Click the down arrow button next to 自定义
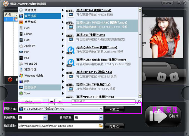Viewport: 189px width, 136px height. [52, 102]
